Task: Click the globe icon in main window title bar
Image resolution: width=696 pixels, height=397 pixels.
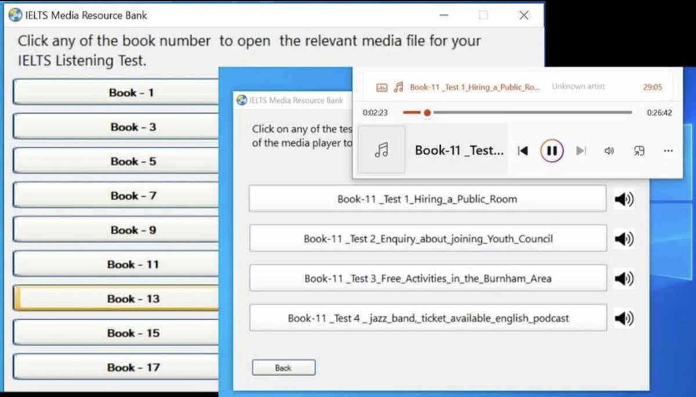Action: (x=16, y=15)
